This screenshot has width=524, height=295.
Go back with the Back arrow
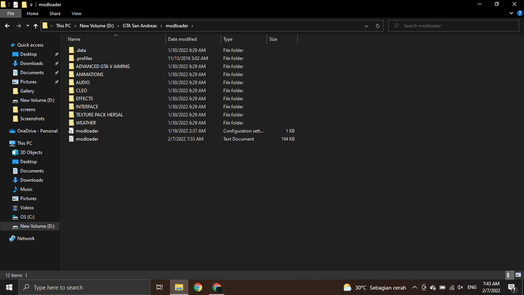[7, 25]
